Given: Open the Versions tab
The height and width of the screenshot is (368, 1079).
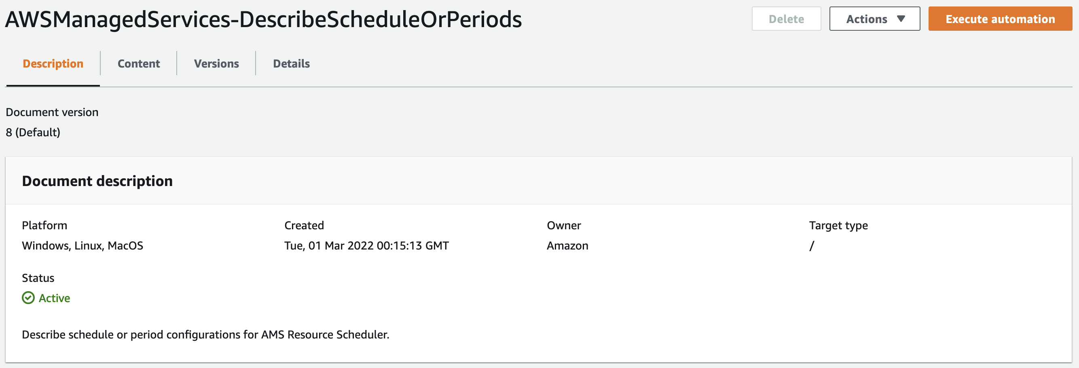Looking at the screenshot, I should coord(216,63).
